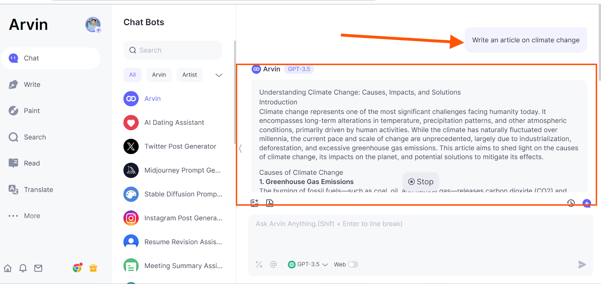
Task: Click the Twitter X logo icon
Action: [131, 146]
